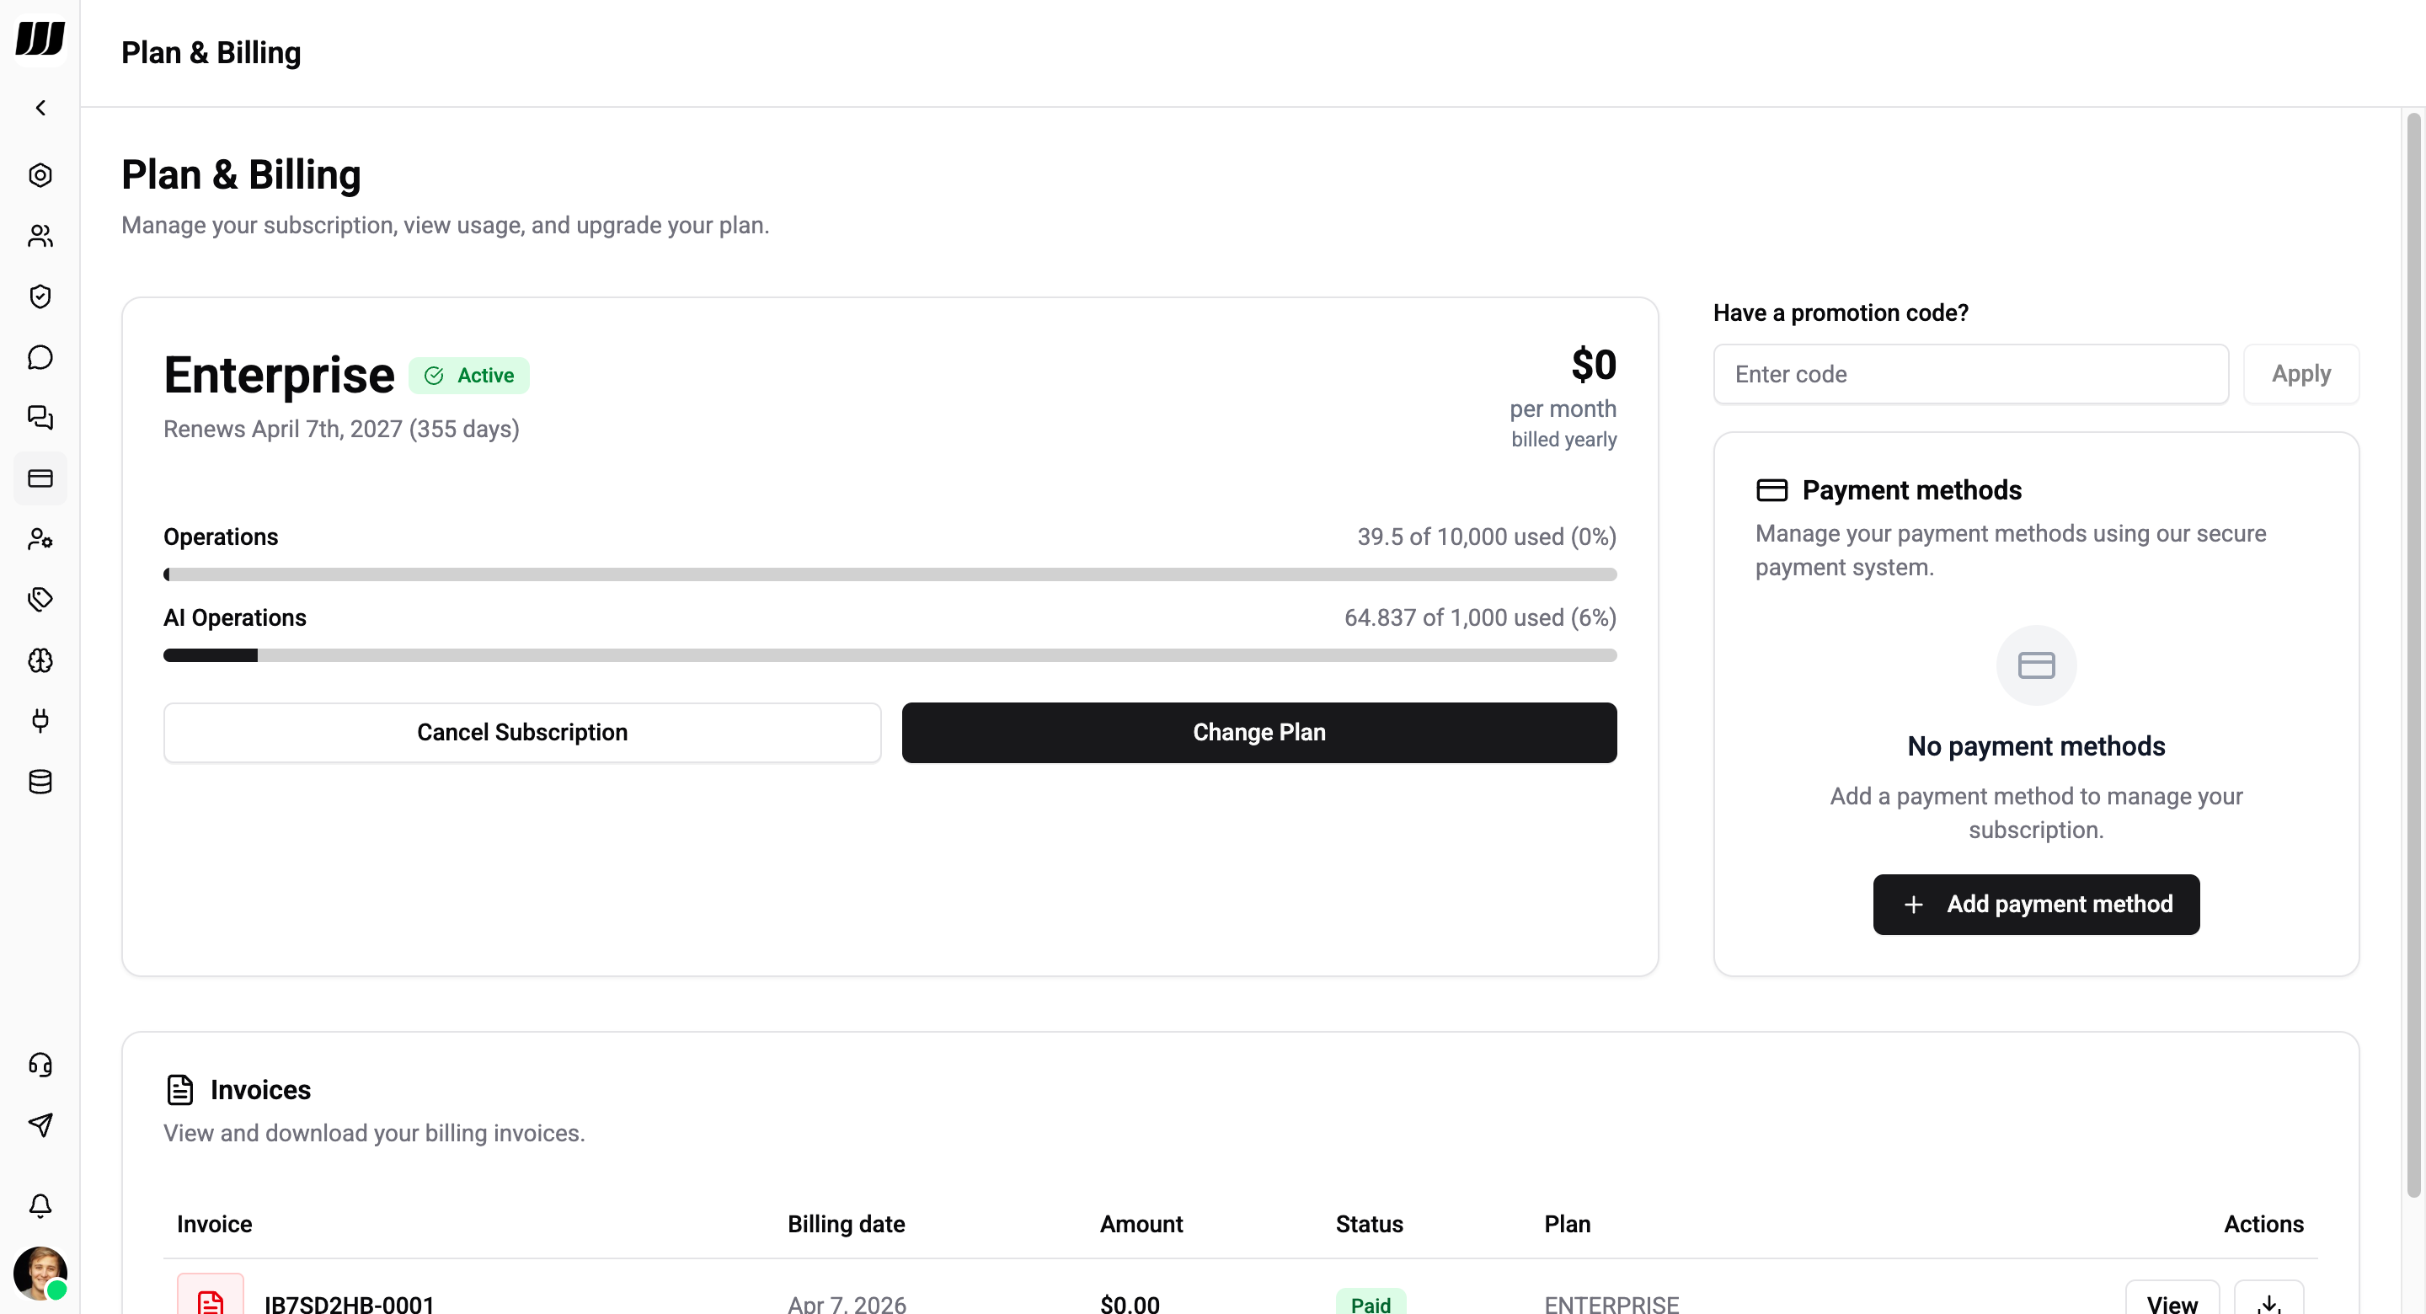Click the paper plane icon in sidebar

point(40,1124)
